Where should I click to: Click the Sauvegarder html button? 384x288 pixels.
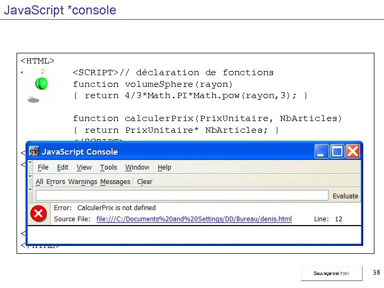click(332, 273)
